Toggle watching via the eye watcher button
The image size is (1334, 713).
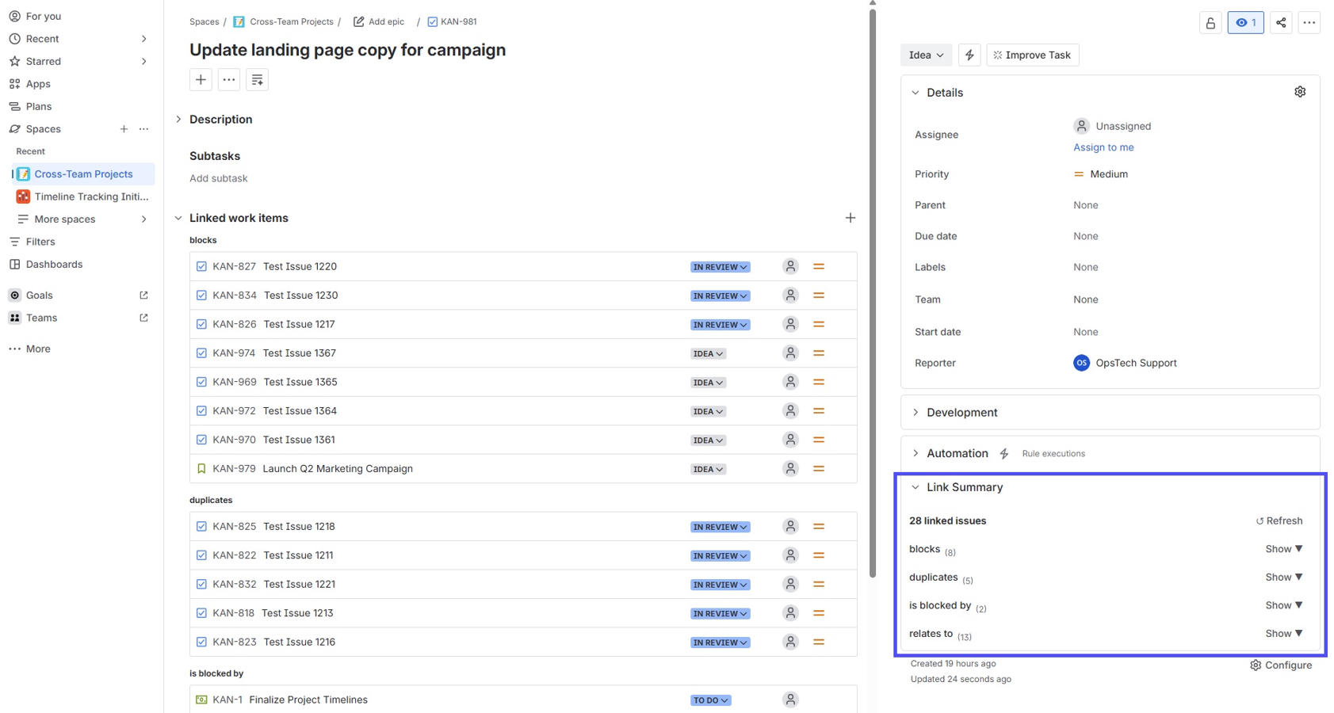1245,22
